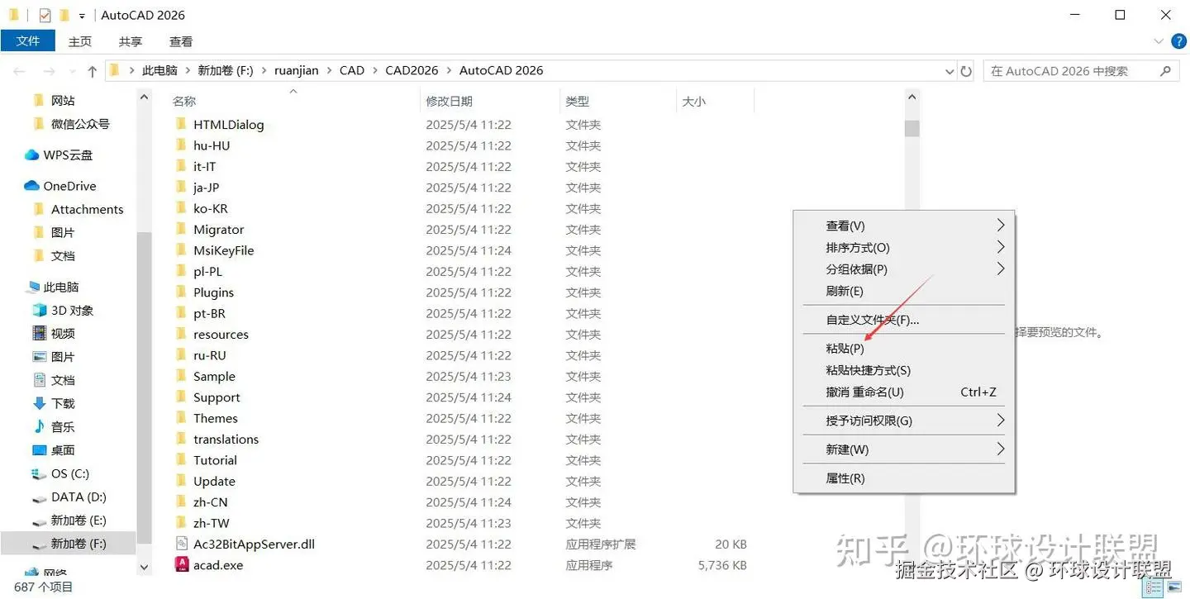Click ruanjian in the address path
Screen dimensions: 1190x599
296,71
